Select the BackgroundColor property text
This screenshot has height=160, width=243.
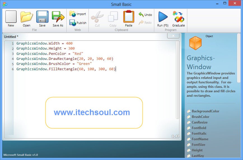[x=205, y=111]
